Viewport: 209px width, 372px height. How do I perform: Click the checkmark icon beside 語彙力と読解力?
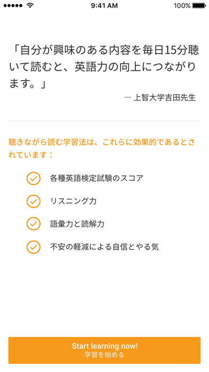tap(34, 224)
